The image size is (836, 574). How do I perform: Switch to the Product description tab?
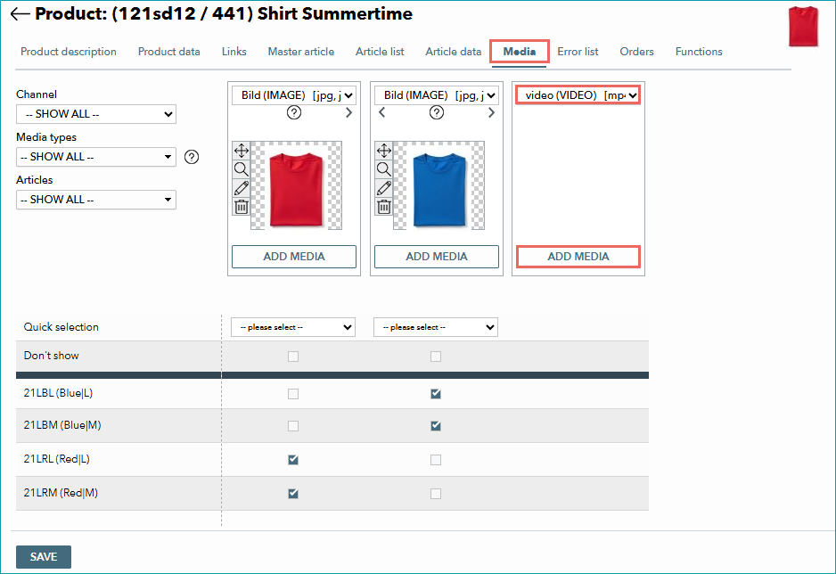[69, 52]
